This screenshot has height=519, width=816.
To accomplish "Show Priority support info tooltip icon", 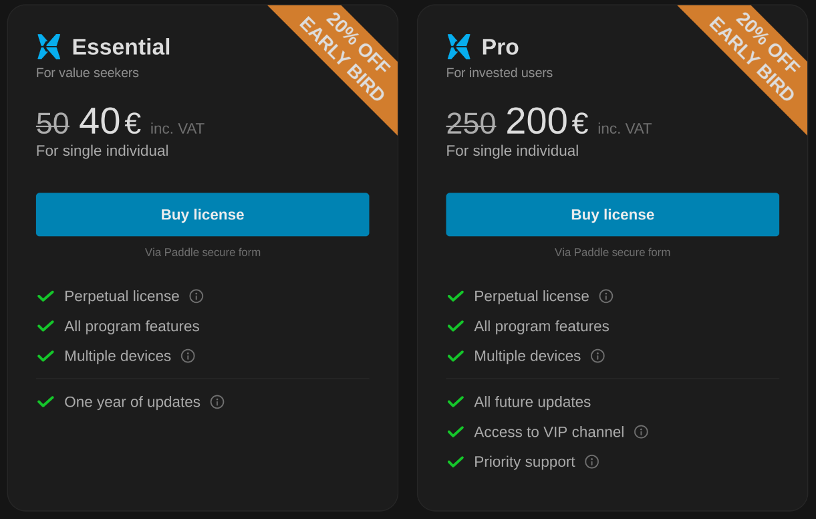I will 591,461.
